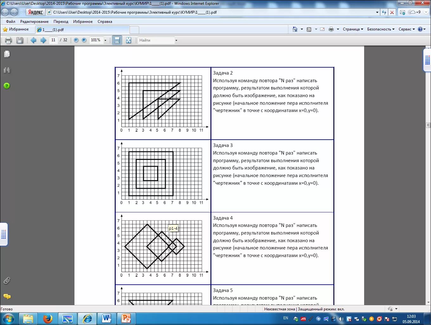Open the Файл menu
The height and width of the screenshot is (325, 431).
pos(10,22)
